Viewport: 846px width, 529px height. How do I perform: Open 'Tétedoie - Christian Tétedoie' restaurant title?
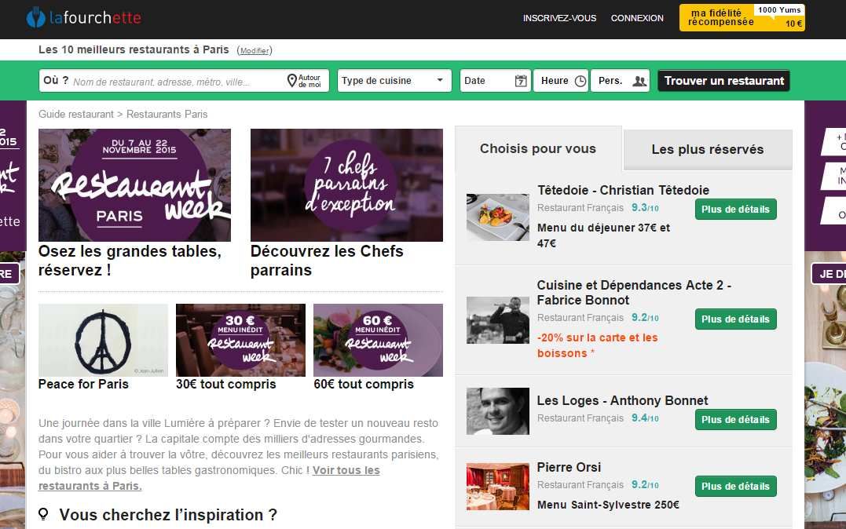(623, 191)
